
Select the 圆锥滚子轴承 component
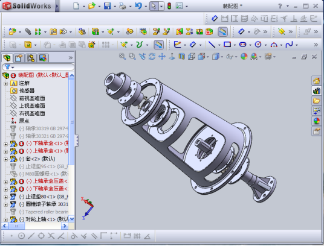point(47,204)
